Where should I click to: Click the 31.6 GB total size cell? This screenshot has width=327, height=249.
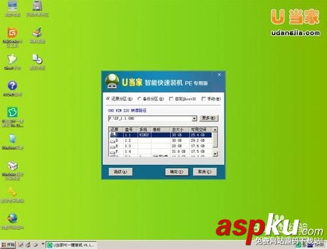[x=179, y=152]
